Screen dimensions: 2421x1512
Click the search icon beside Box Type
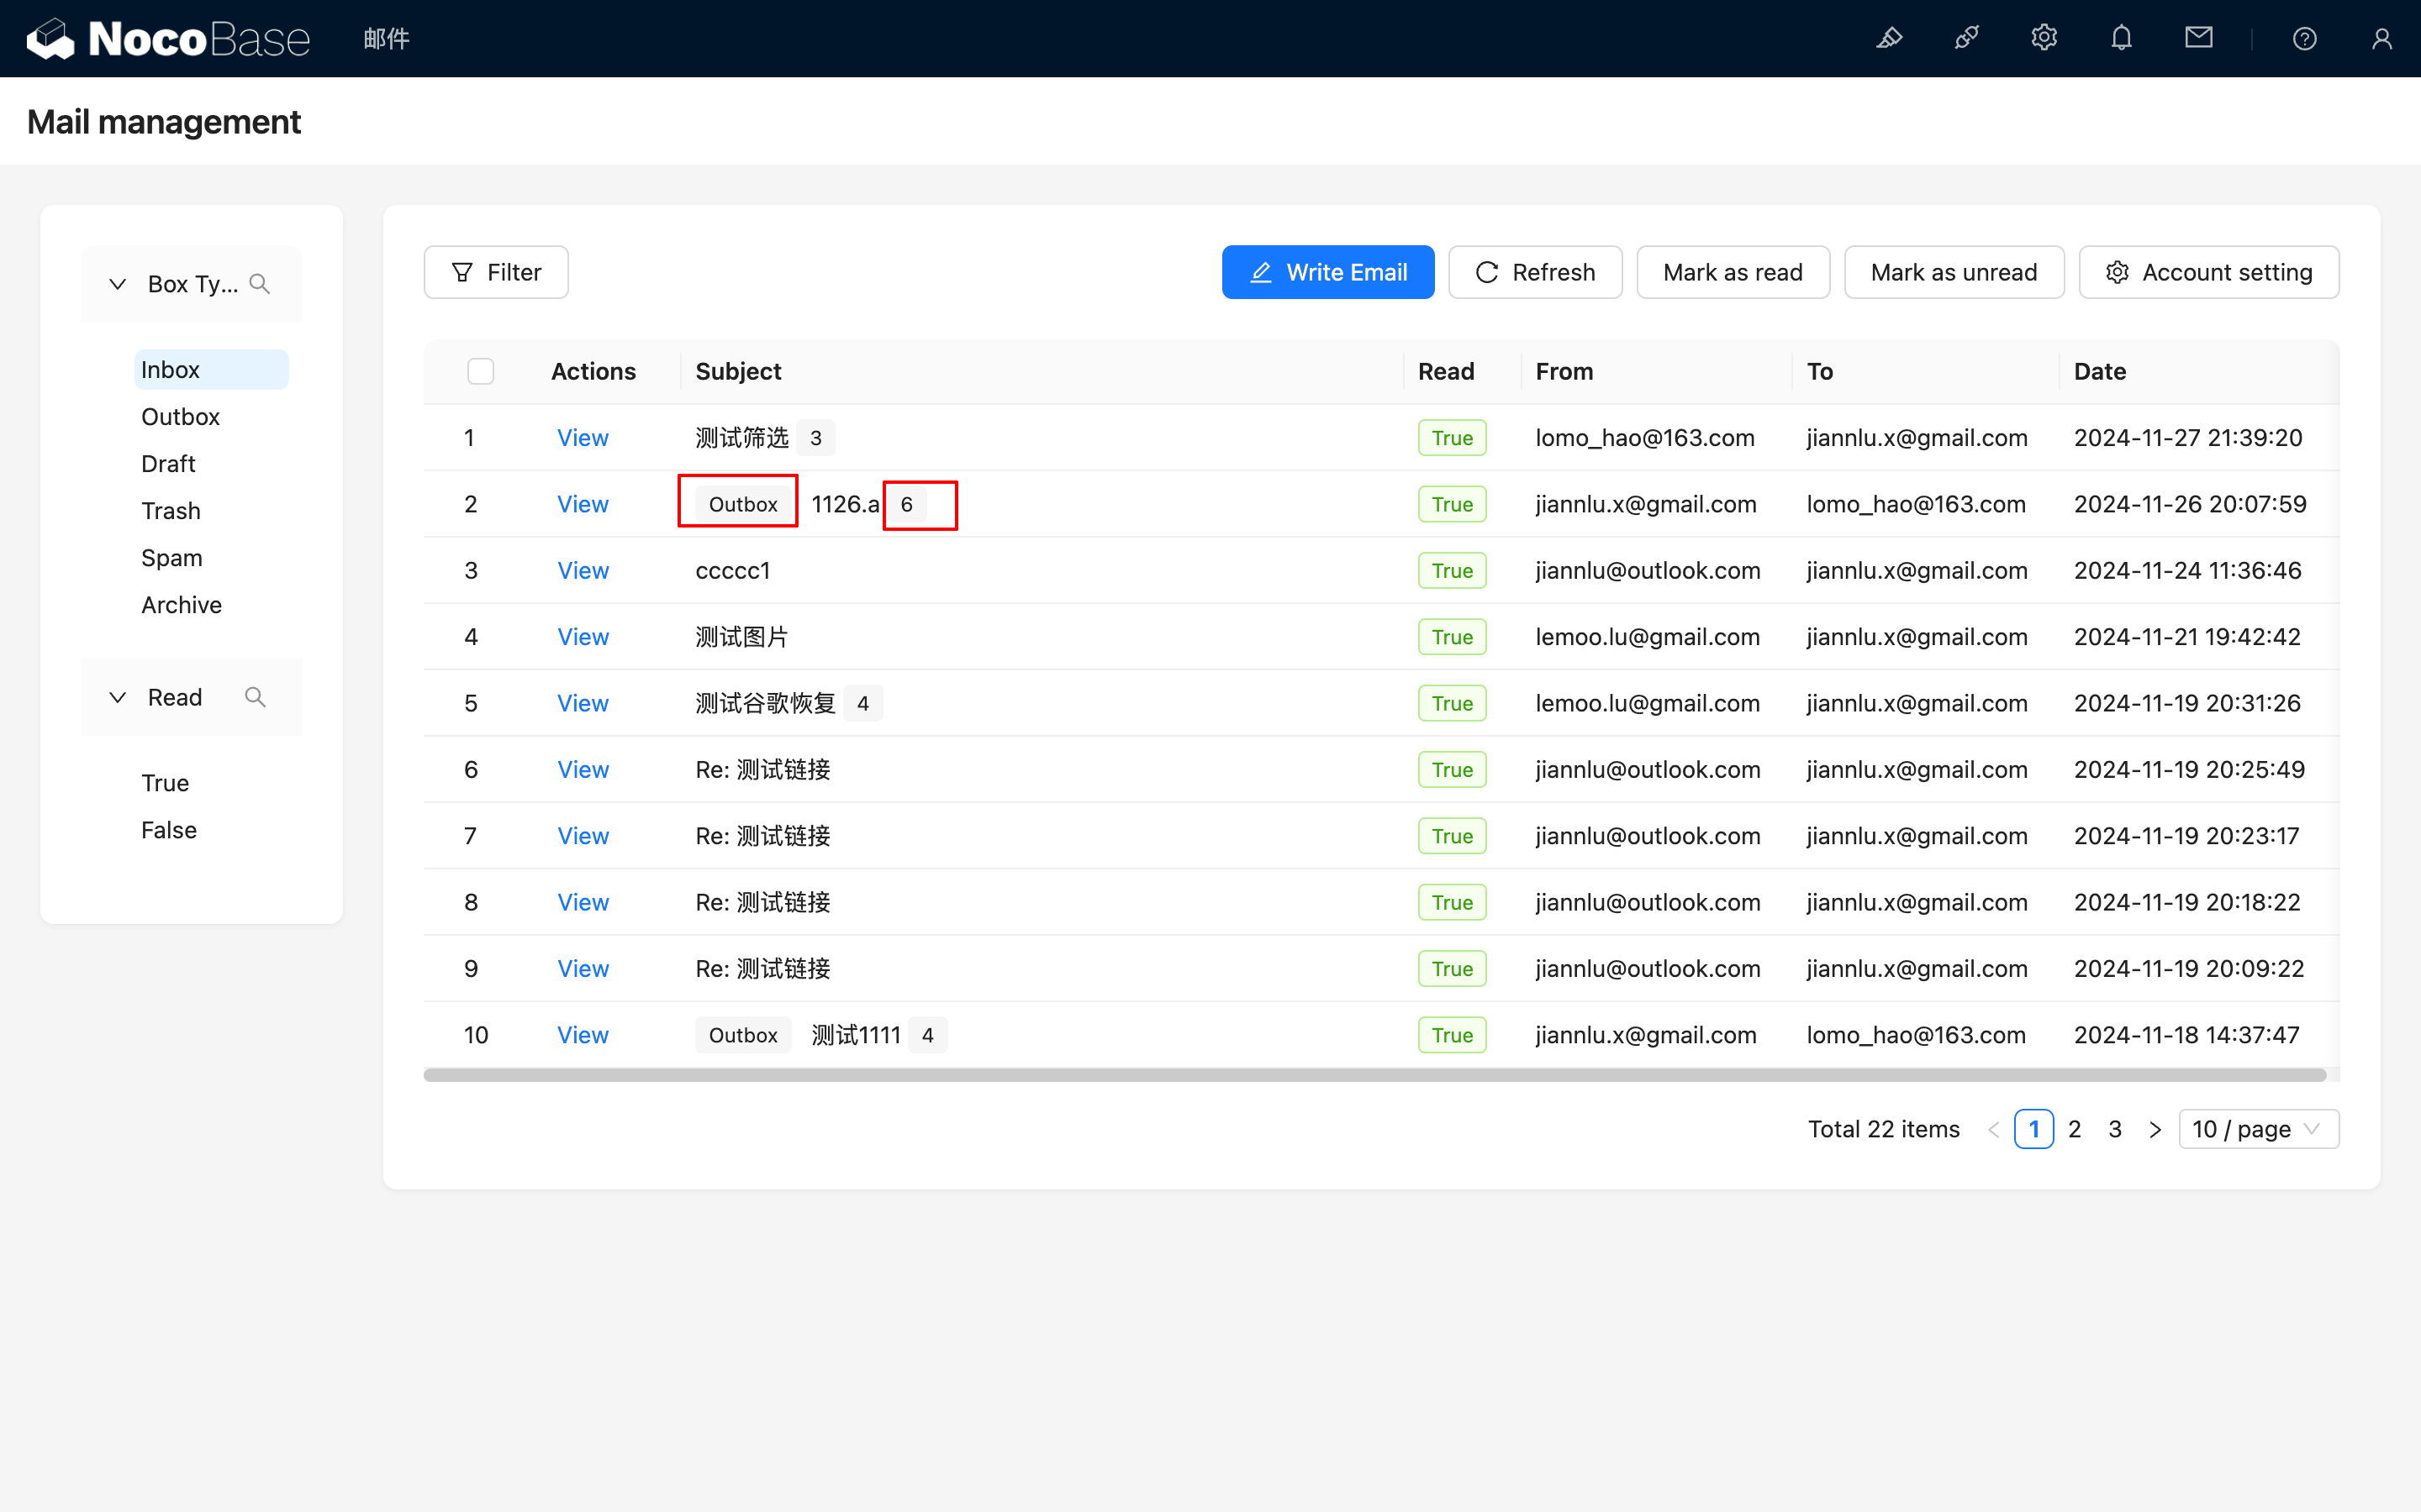point(260,284)
